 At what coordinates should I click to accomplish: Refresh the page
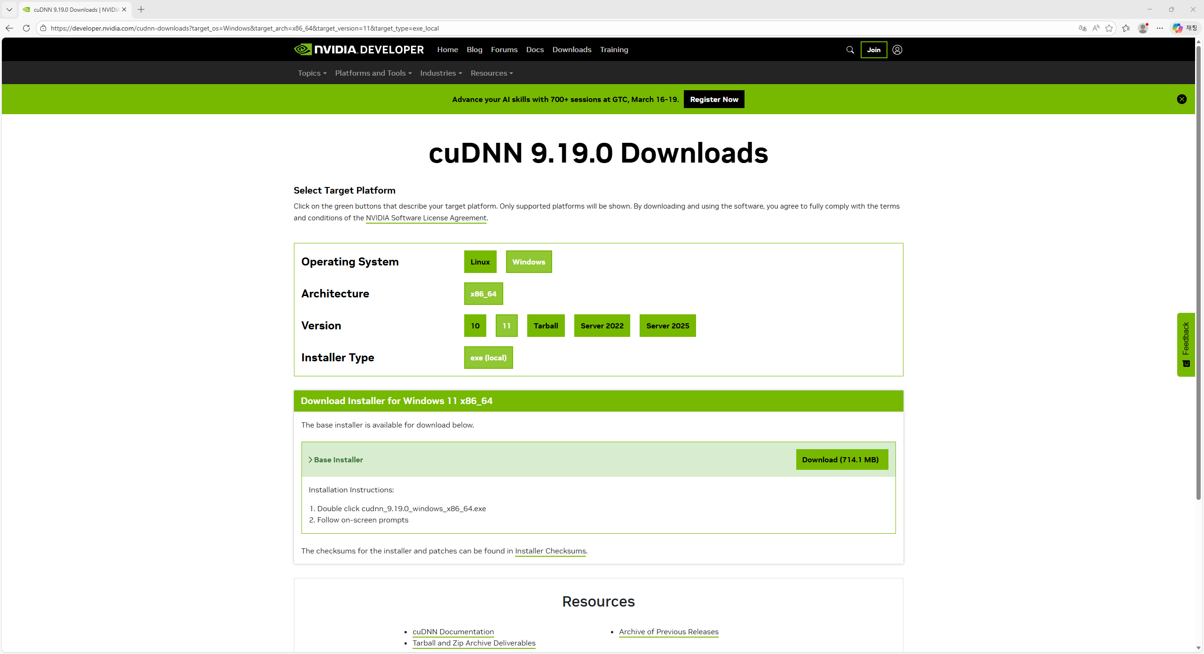[x=26, y=28]
